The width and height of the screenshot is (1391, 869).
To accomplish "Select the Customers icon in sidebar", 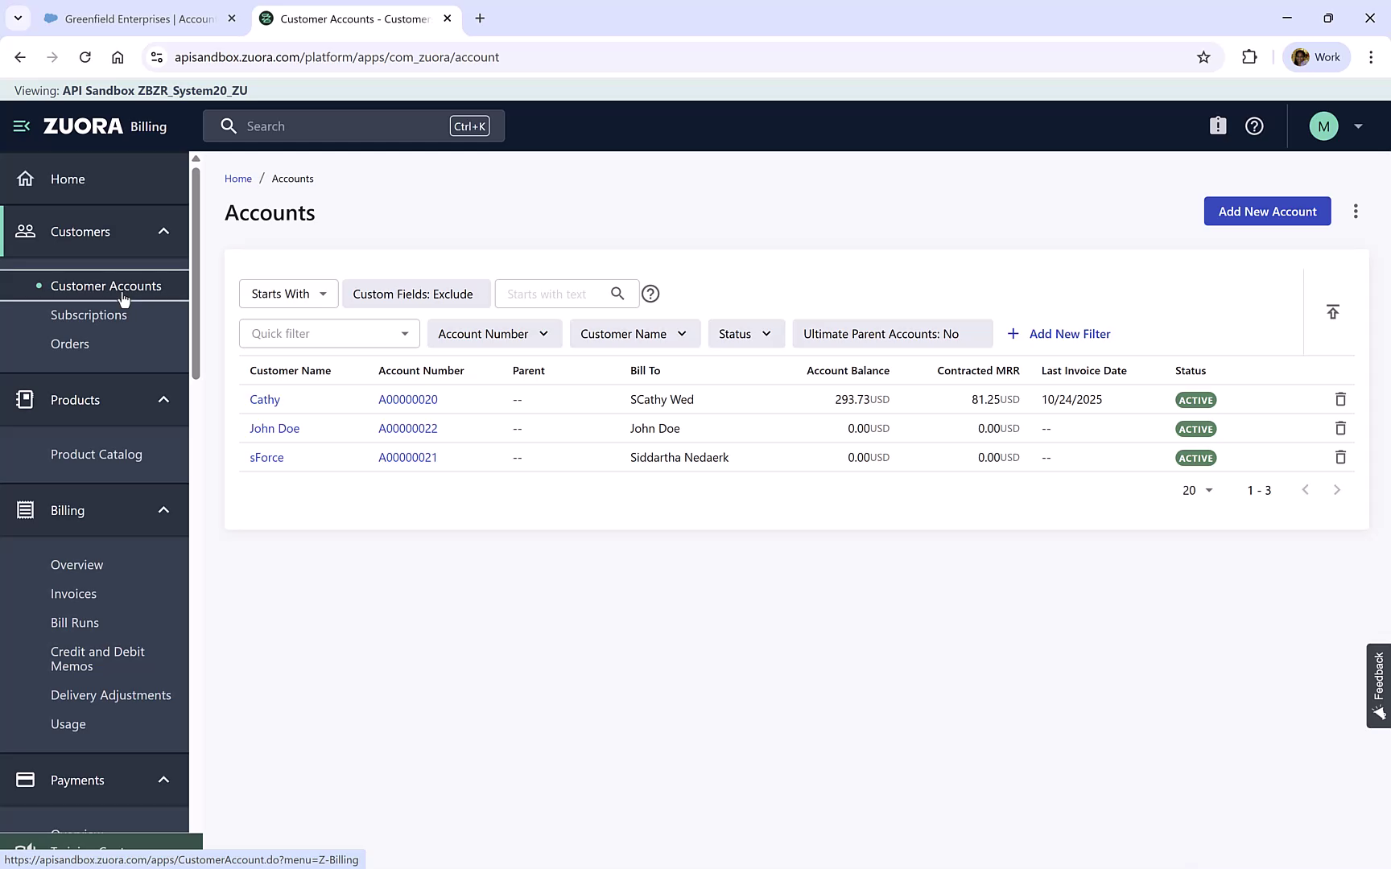I will (x=26, y=231).
